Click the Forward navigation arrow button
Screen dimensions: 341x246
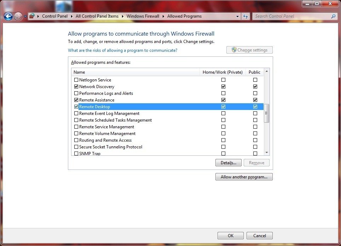coord(18,16)
